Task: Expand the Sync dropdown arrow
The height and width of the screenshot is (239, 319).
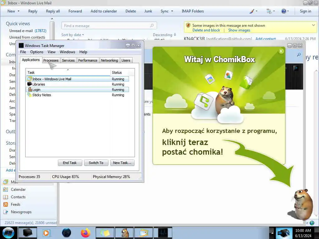Action: coord(172,11)
